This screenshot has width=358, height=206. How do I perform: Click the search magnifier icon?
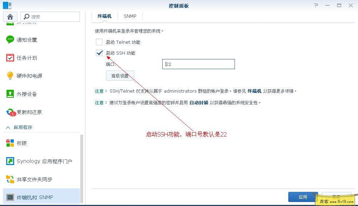[27, 17]
